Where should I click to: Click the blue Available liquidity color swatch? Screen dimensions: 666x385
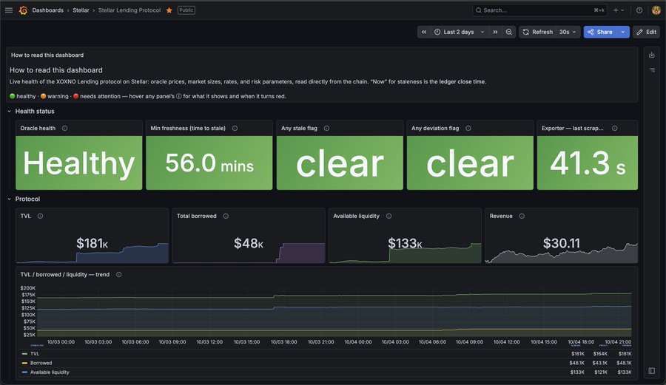coord(24,372)
